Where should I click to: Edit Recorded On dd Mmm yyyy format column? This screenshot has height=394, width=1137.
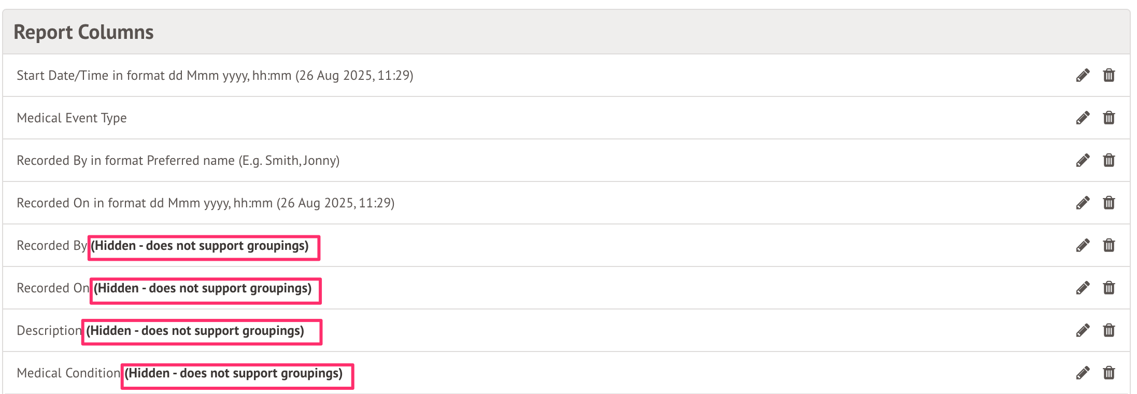tap(1083, 203)
